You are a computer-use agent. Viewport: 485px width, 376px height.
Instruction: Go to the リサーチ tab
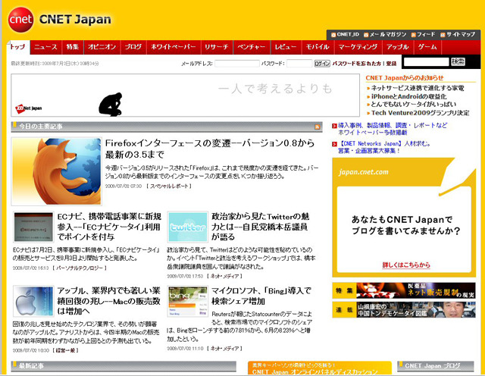217,47
